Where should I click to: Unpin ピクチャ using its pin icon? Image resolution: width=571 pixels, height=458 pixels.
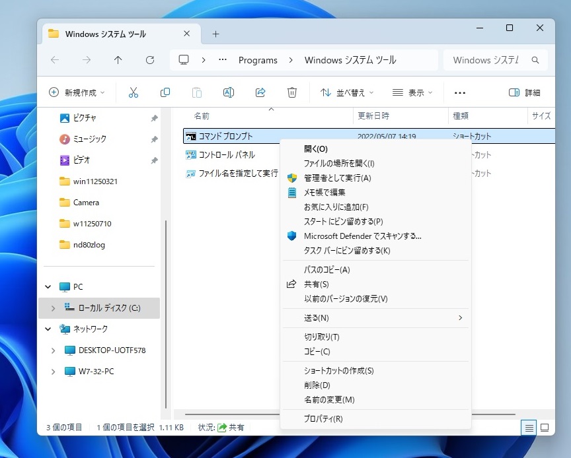(155, 118)
